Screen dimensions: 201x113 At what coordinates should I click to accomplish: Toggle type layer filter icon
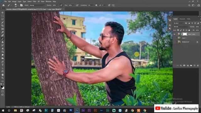[x=192, y=23]
